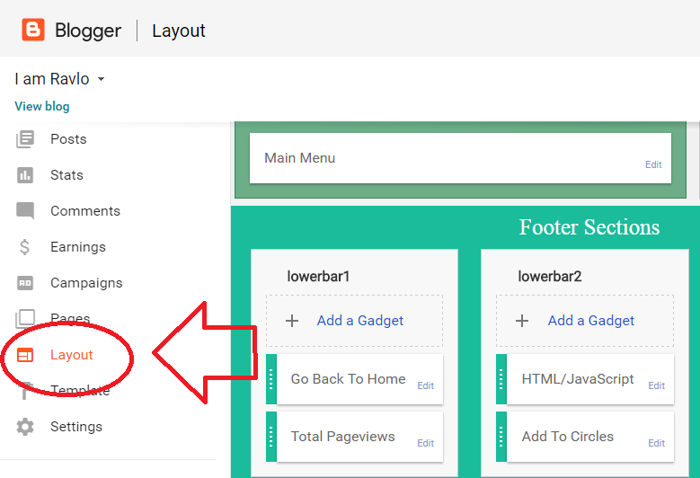The image size is (700, 478).
Task: Click the orange Layout icon
Action: click(25, 355)
